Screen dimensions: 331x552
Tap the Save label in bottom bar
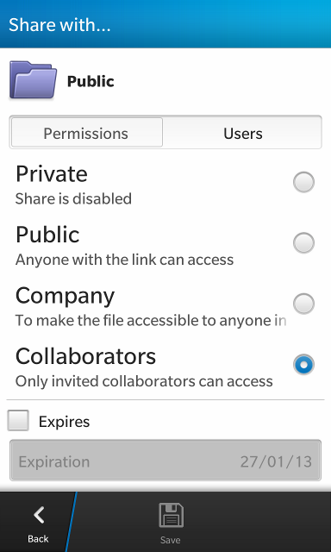tap(171, 540)
